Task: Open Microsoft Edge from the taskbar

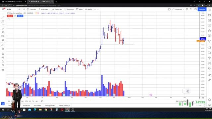Action: [35, 110]
